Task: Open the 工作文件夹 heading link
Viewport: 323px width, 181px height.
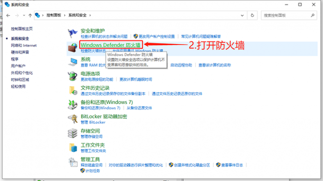Action: (x=93, y=145)
